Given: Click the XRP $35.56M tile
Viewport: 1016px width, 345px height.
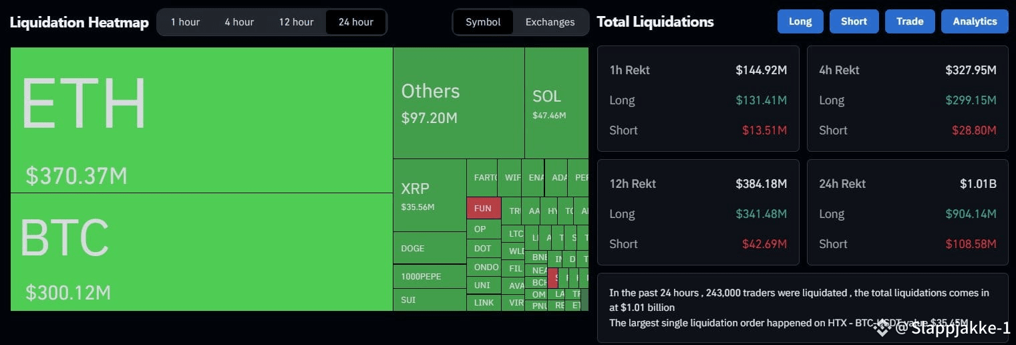Looking at the screenshot, I should [x=430, y=195].
